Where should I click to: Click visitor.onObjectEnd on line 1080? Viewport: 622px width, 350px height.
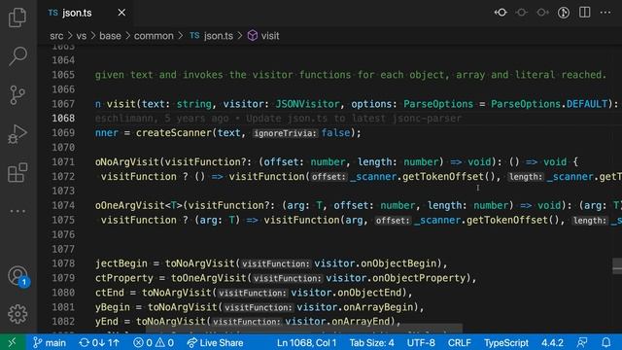point(347,293)
